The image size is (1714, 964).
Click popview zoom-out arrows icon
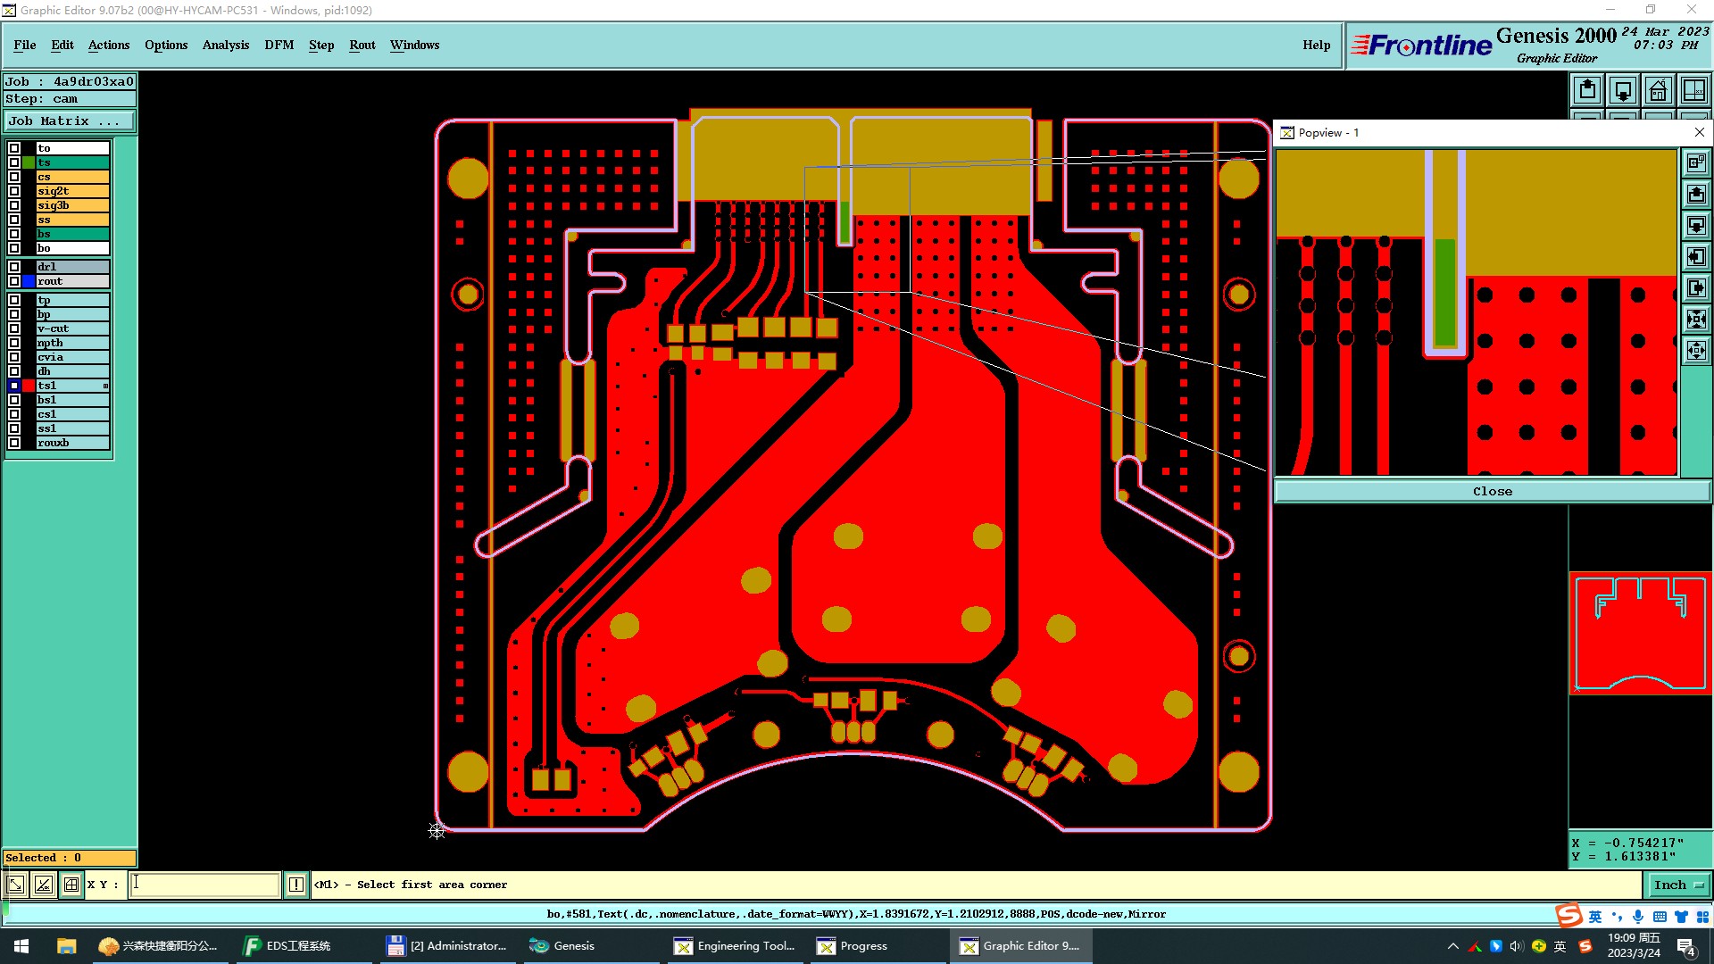point(1696,350)
